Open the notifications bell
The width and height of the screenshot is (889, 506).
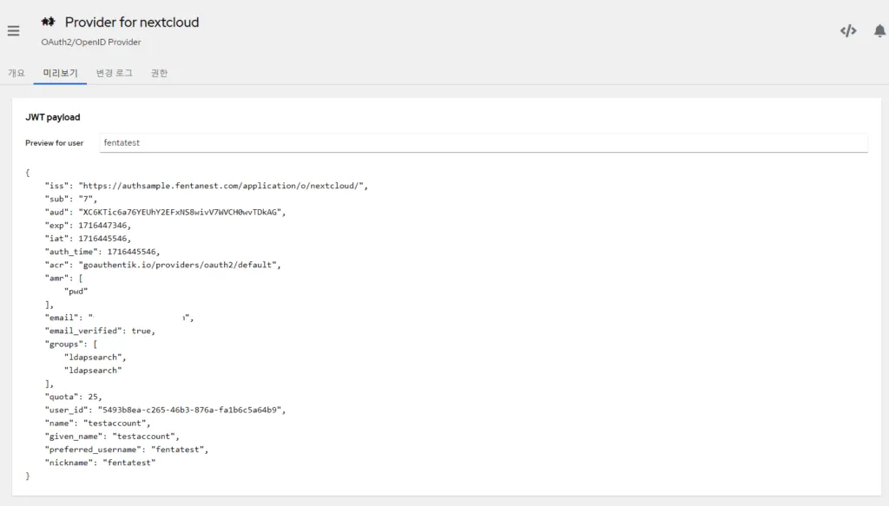(878, 30)
